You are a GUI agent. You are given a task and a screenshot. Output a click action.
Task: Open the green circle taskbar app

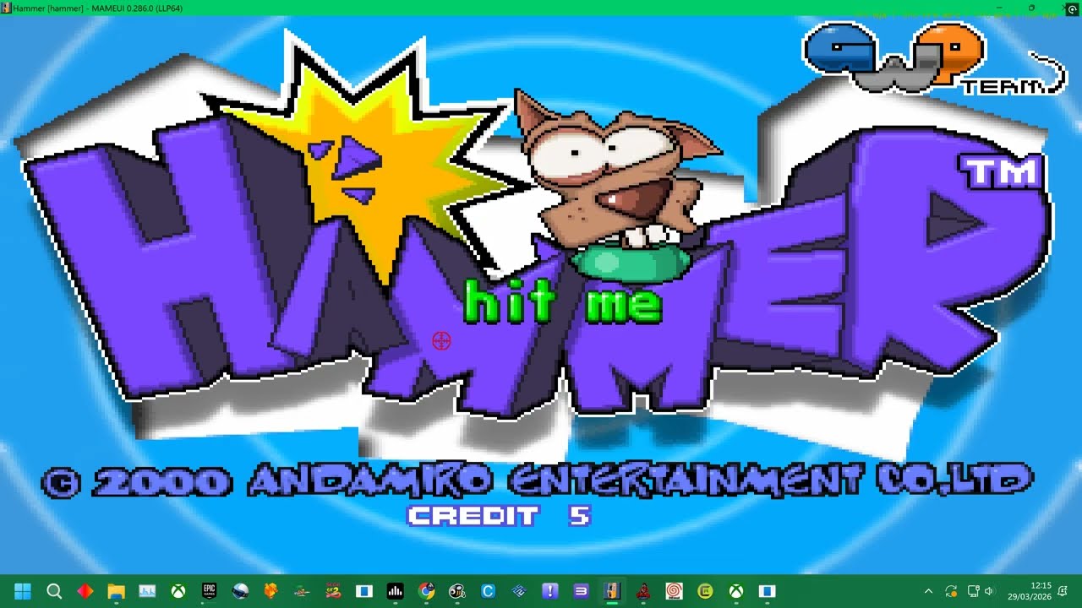pyautogui.click(x=705, y=591)
